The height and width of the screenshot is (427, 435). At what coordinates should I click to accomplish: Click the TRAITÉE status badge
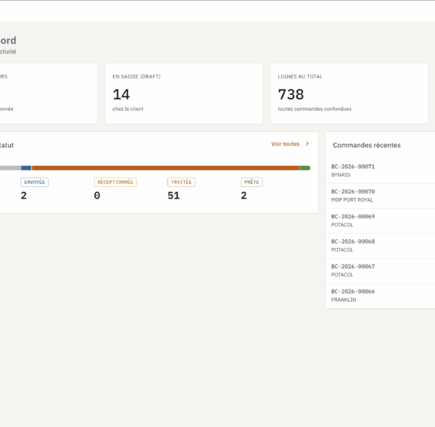pos(181,182)
